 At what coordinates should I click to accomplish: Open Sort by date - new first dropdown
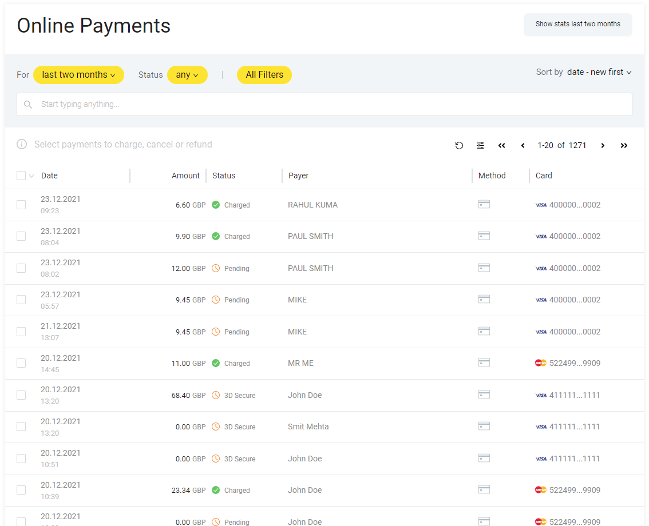pos(599,72)
